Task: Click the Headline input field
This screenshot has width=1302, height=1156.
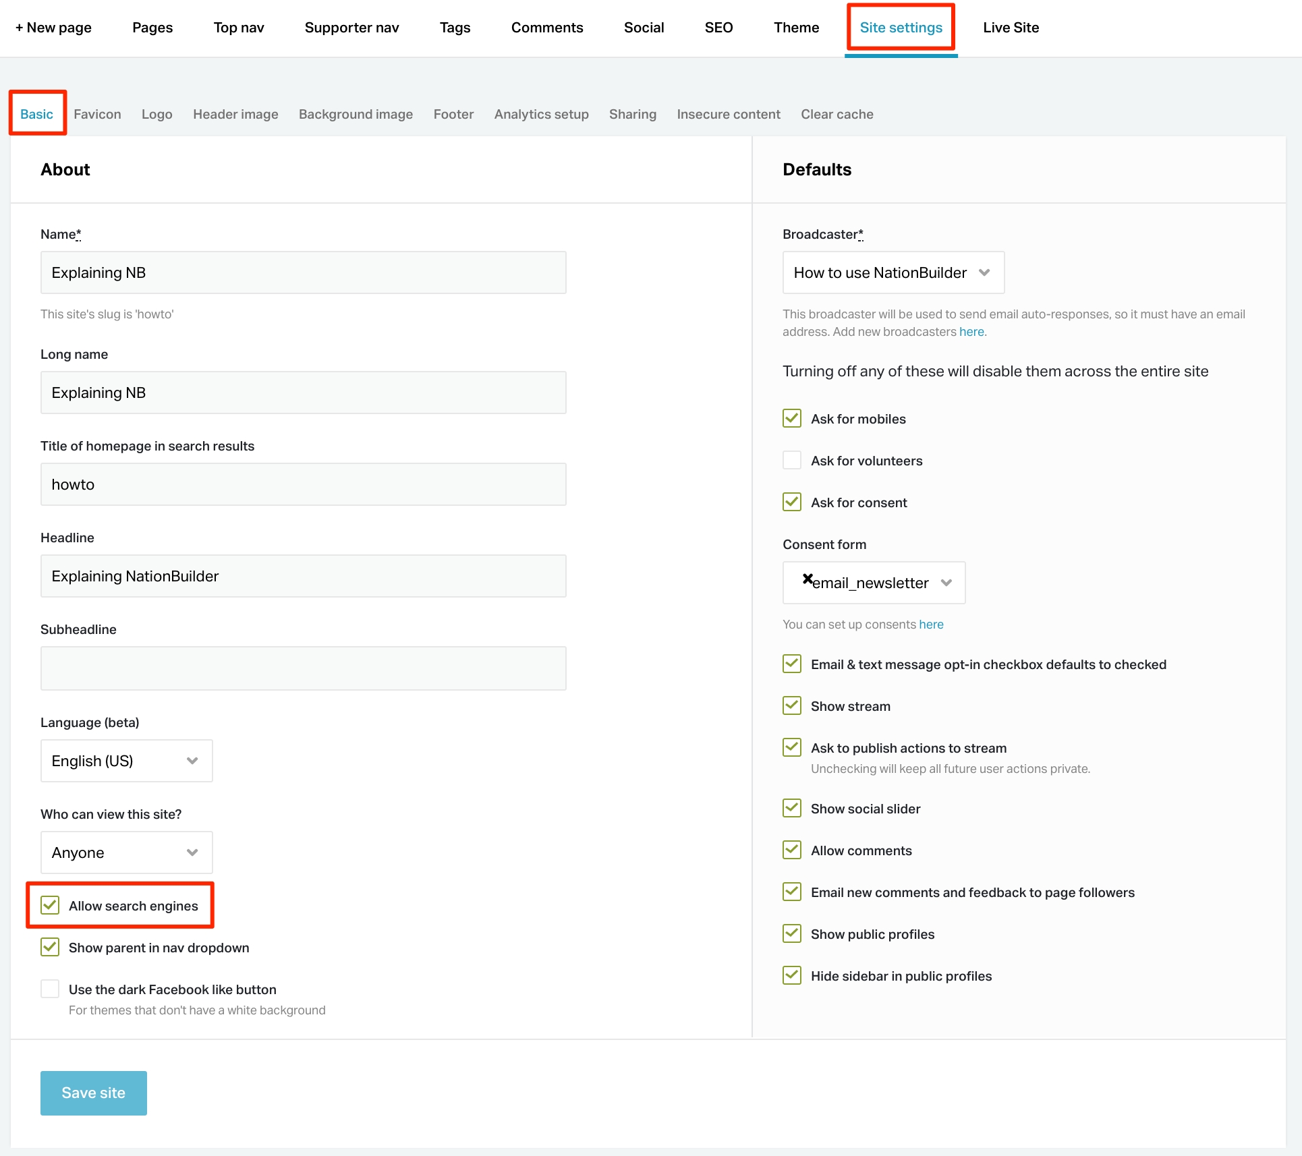Action: pyautogui.click(x=302, y=575)
